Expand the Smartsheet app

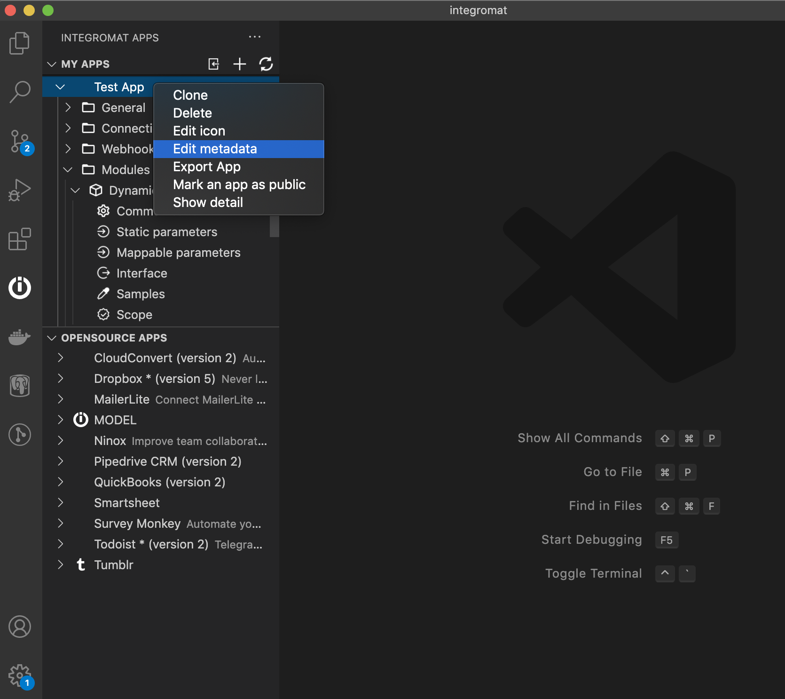coord(60,502)
